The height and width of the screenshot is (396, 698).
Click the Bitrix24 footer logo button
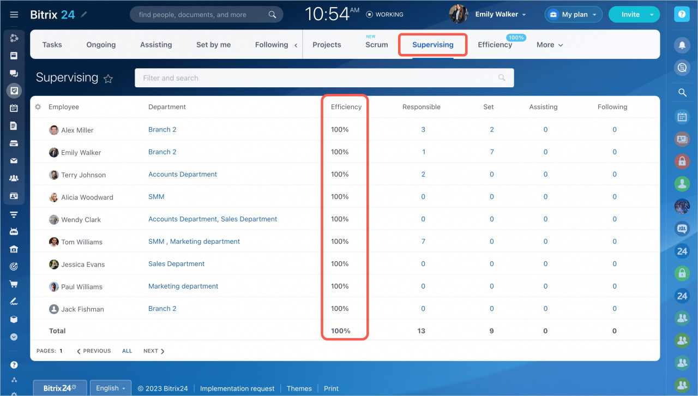60,388
